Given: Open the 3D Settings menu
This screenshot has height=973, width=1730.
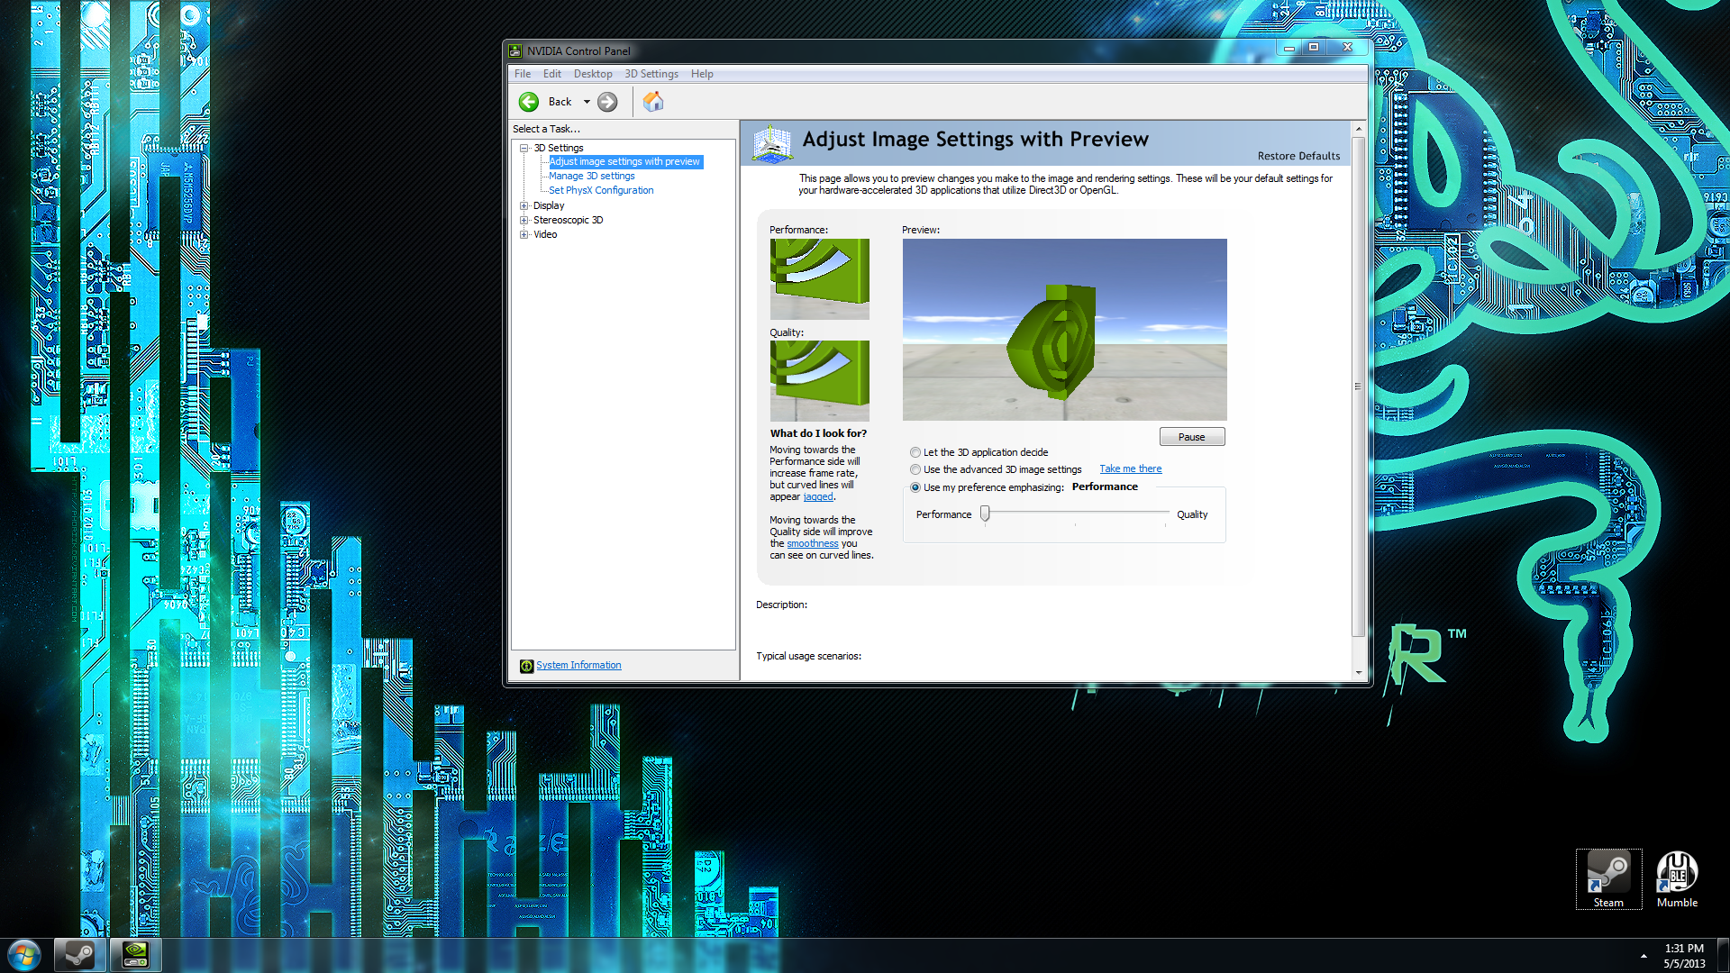Looking at the screenshot, I should point(651,74).
